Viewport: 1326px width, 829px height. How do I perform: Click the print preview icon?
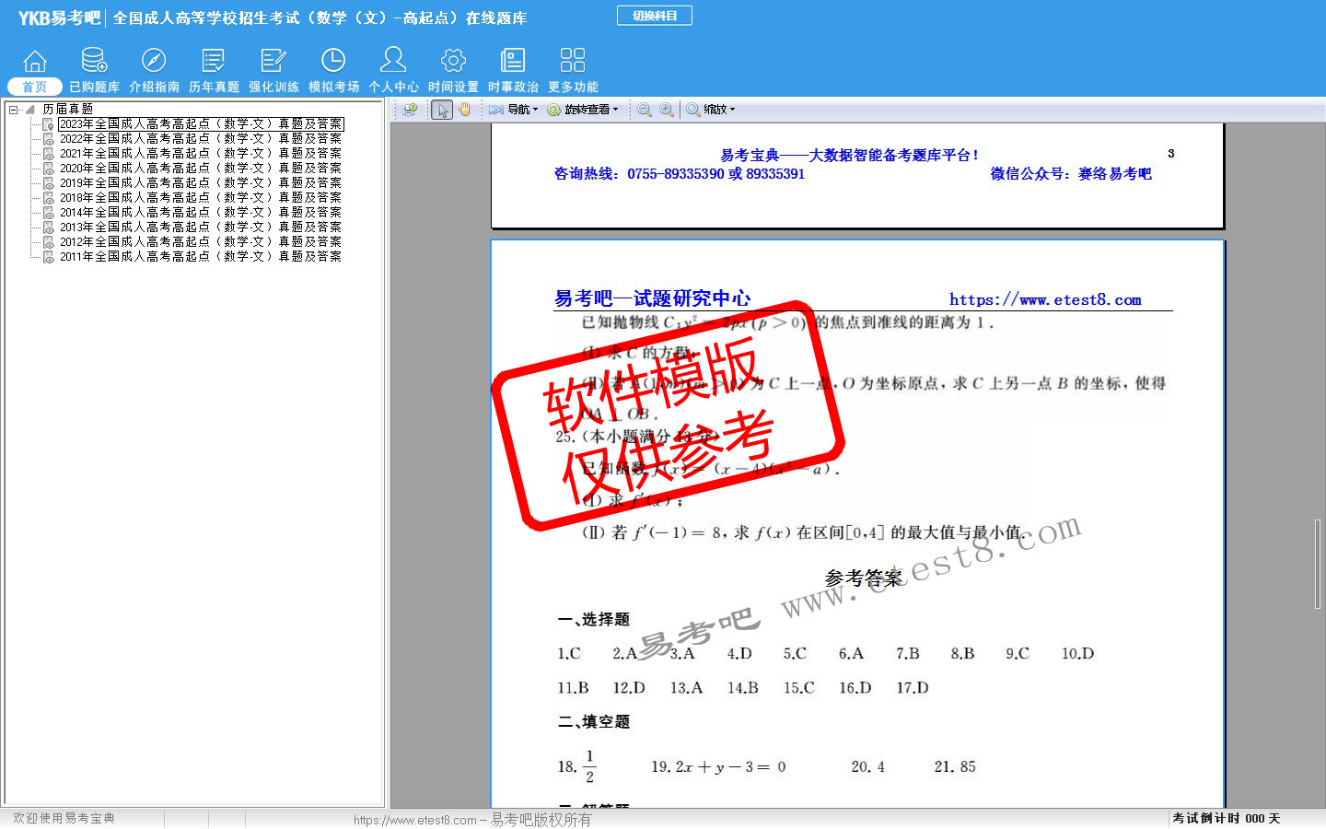coord(411,110)
